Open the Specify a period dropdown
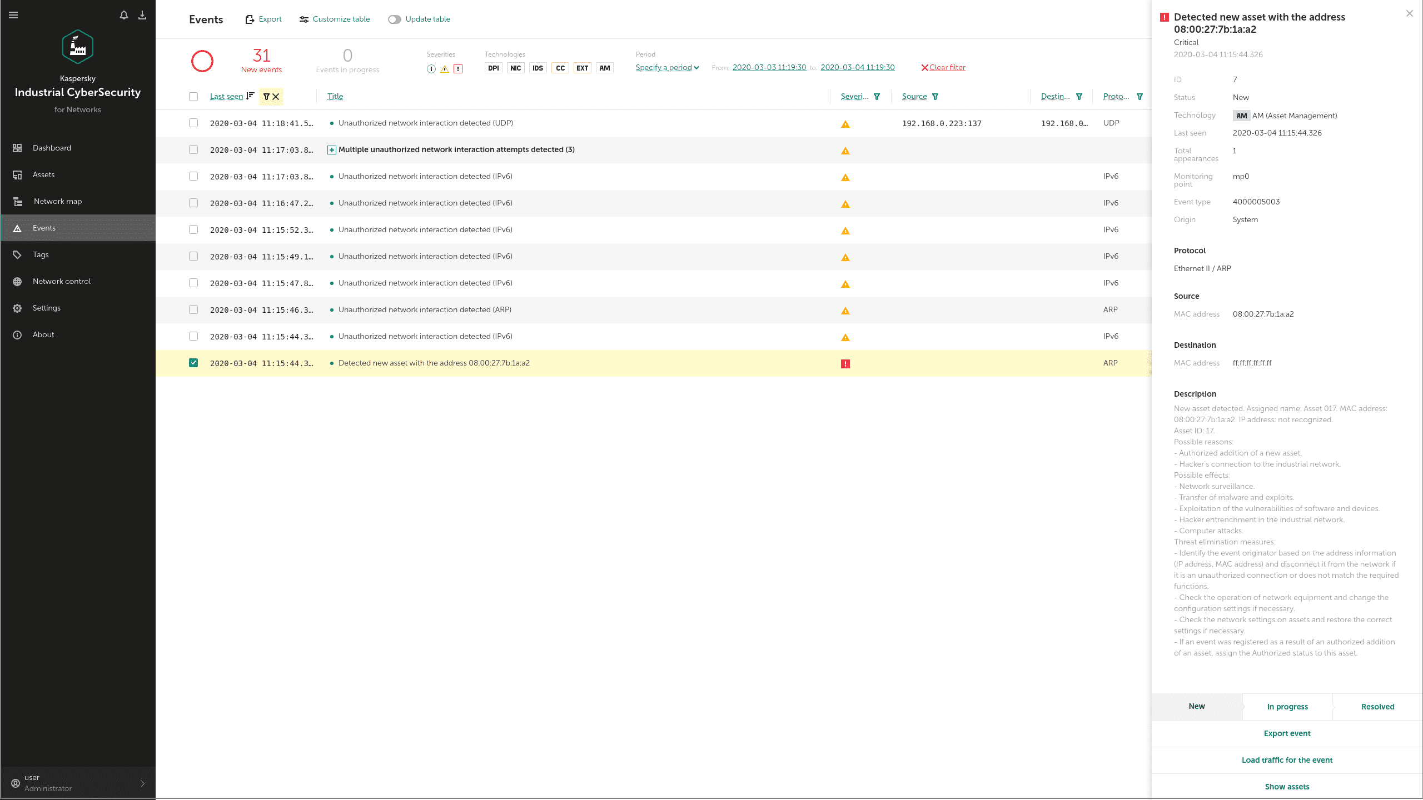The image size is (1423, 800). pos(667,68)
